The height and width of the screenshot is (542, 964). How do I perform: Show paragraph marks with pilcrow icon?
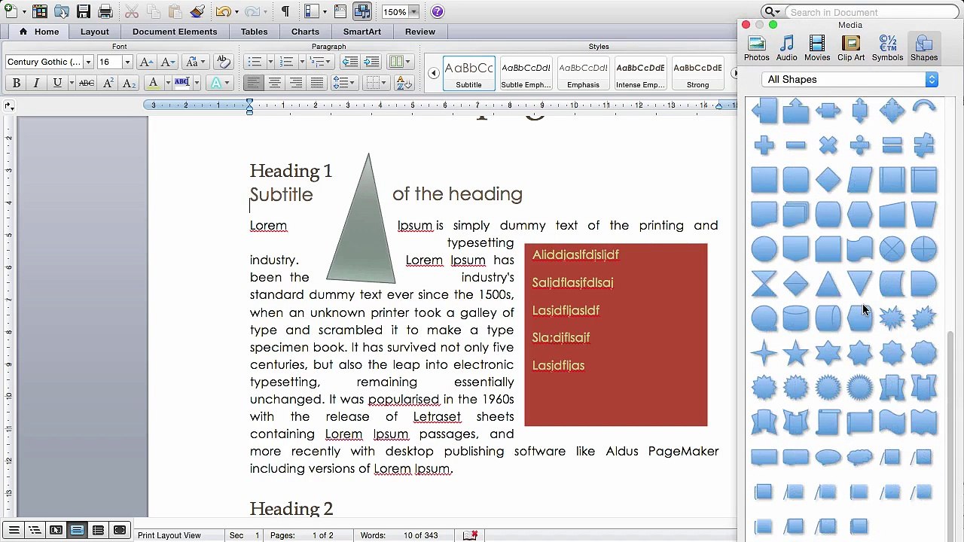click(x=285, y=11)
